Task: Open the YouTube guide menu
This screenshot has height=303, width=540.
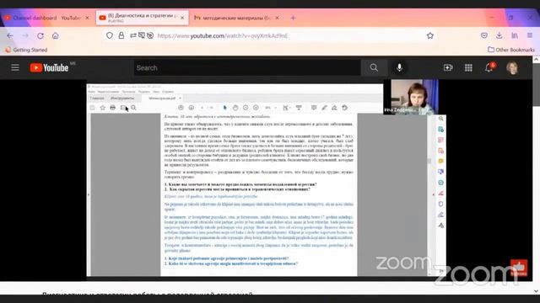Action: point(15,67)
